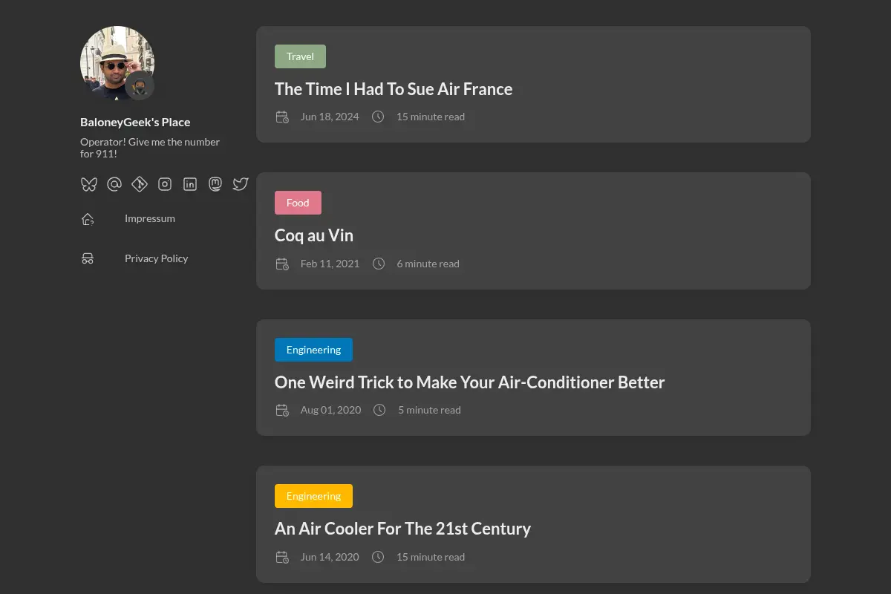Image resolution: width=891 pixels, height=594 pixels.
Task: Open the Impressum menu item
Action: [x=150, y=218]
